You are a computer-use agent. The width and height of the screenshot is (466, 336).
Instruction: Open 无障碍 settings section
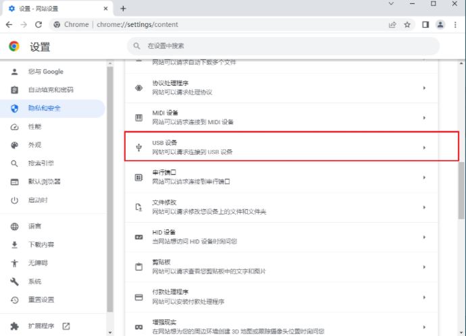[52, 263]
